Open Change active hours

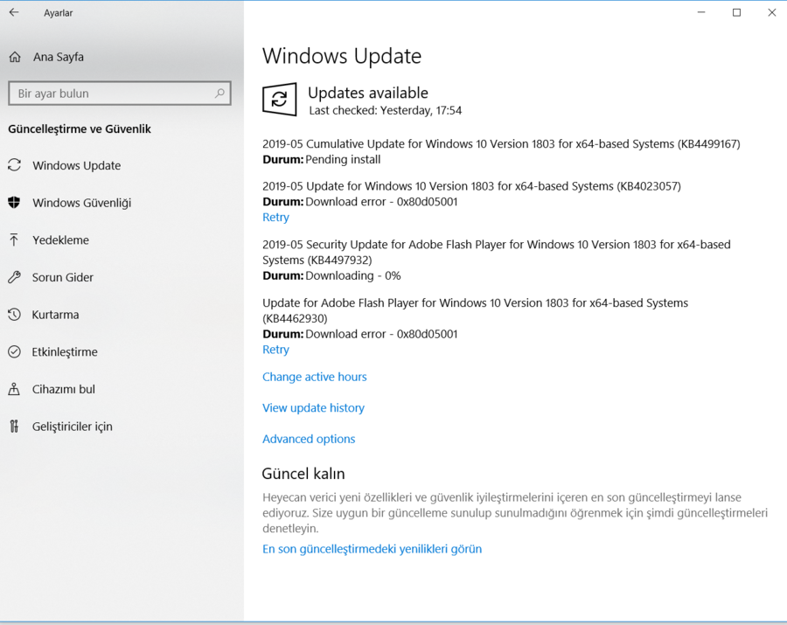click(315, 377)
